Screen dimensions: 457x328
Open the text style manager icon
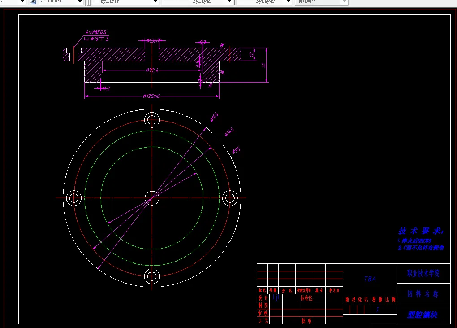(x=33, y=2)
